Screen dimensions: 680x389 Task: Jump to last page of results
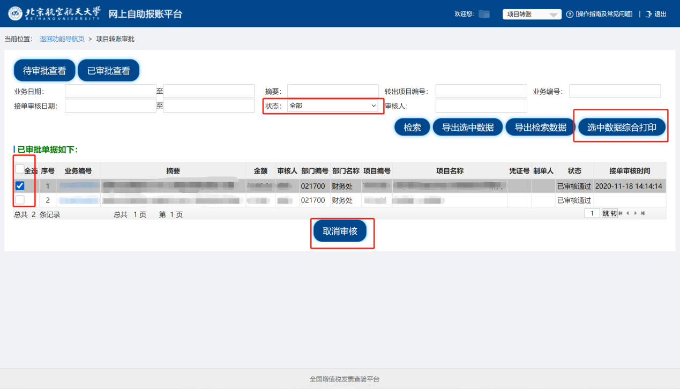pos(642,213)
